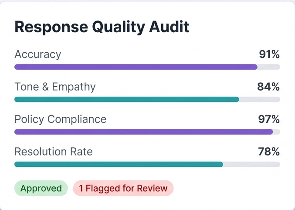Click unfilled gray end of Accuracy bar
Image resolution: width=295 pixels, height=210 pixels.
pyautogui.click(x=269, y=67)
